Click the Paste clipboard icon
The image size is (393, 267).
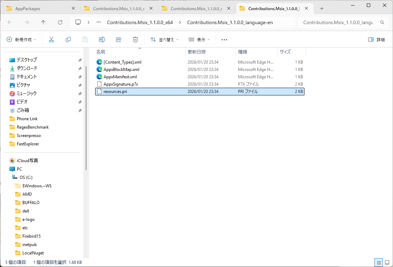coord(85,39)
